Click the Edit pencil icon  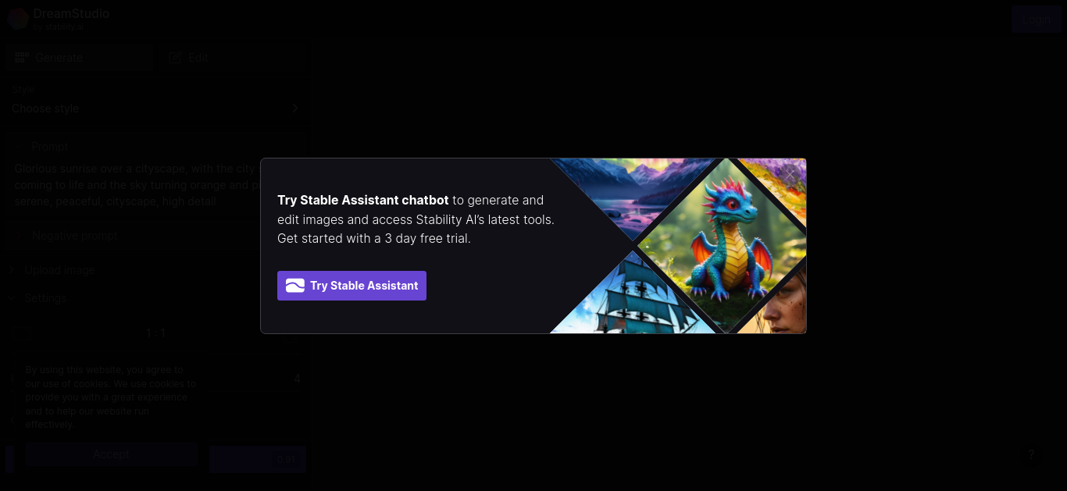[x=176, y=58]
